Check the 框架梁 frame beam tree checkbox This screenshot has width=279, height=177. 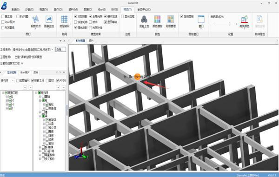(47, 120)
